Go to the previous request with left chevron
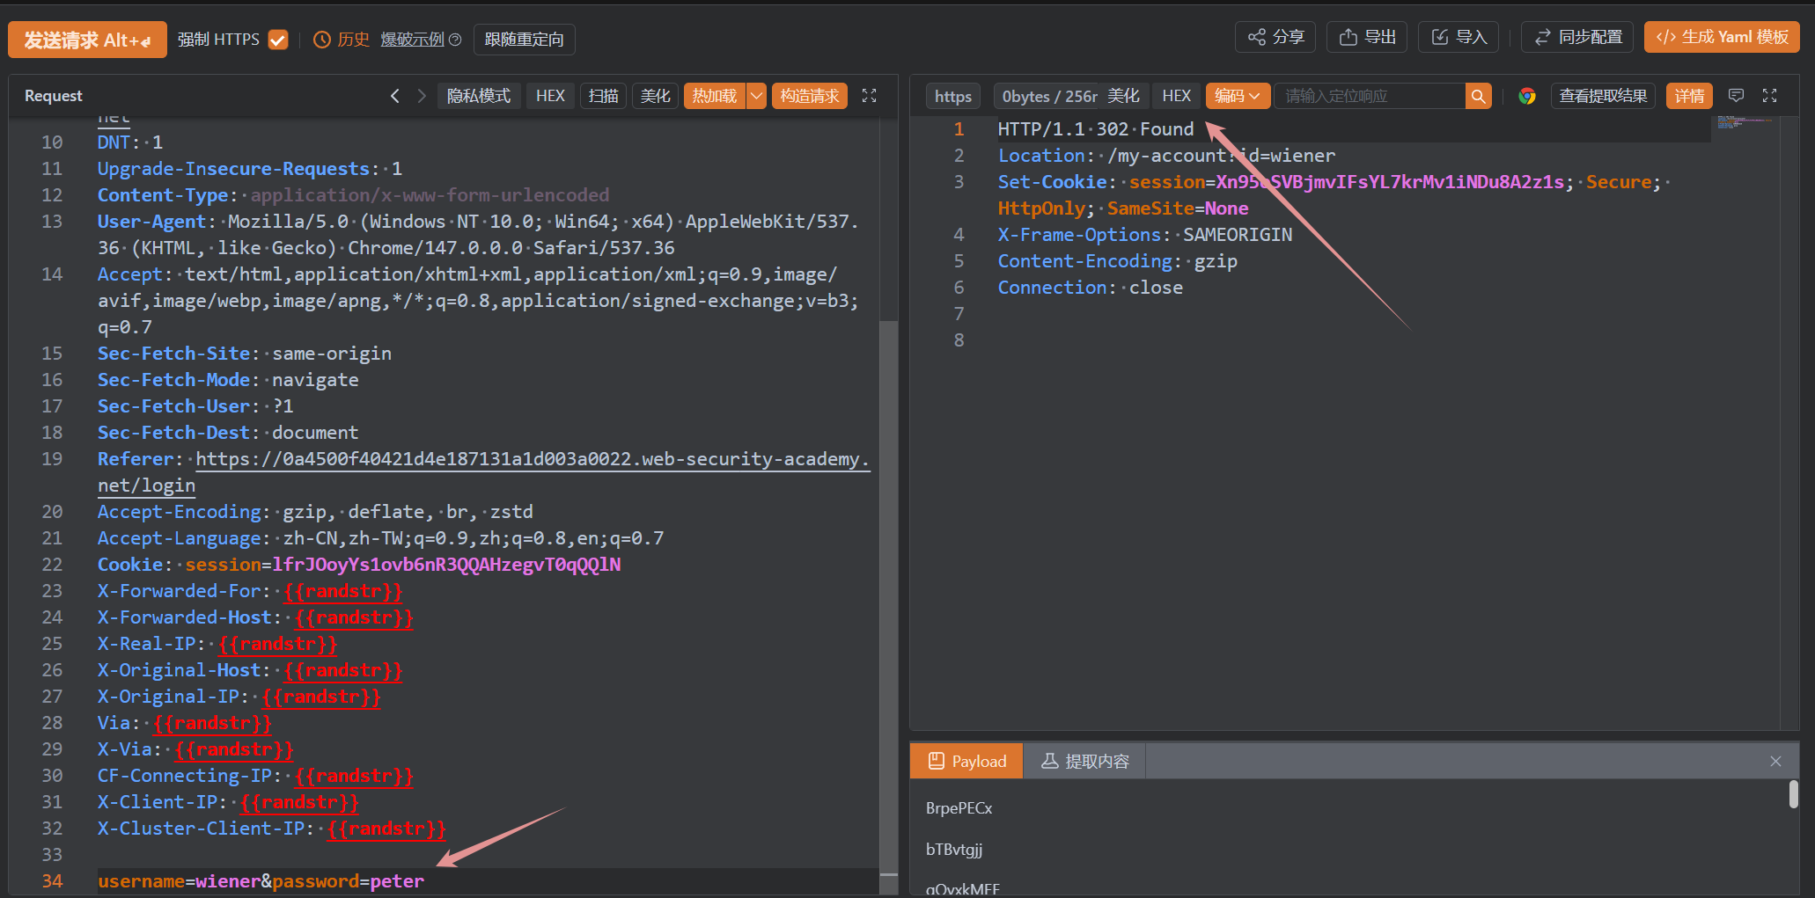1815x898 pixels. pyautogui.click(x=395, y=96)
